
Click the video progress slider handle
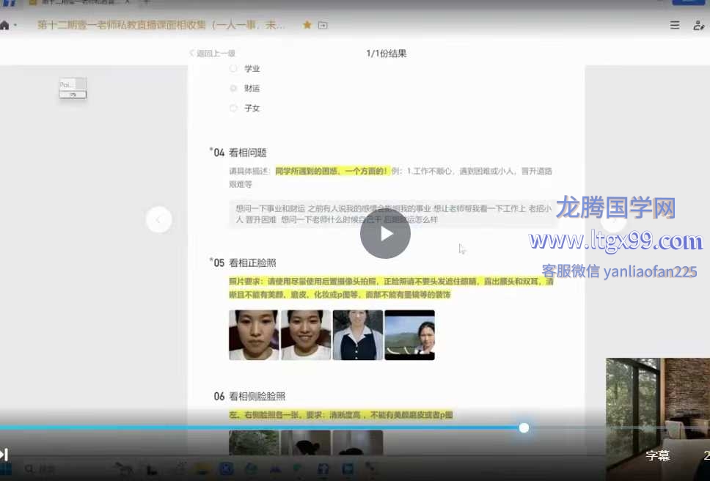524,427
